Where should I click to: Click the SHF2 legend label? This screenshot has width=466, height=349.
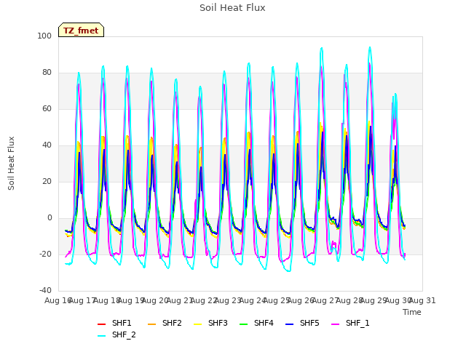tap(172, 323)
